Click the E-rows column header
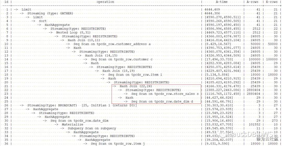282x146 pixels. (272, 2)
